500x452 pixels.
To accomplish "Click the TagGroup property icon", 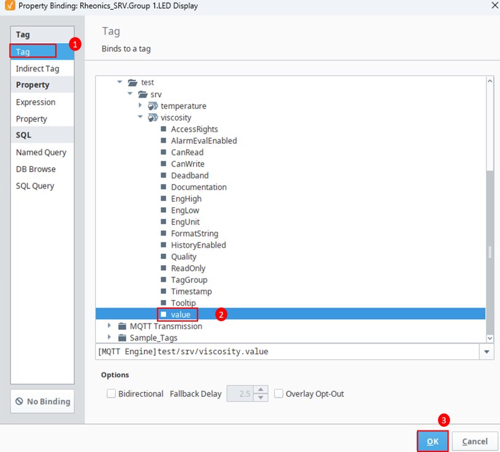I will tap(164, 279).
